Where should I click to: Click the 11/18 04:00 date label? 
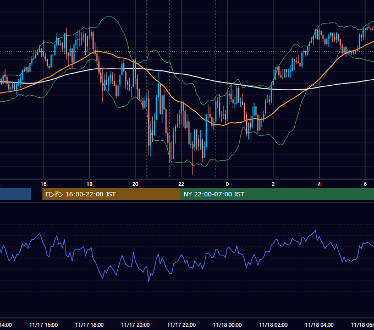(x=320, y=324)
